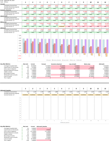Select Wholesale Funds to Assets in the lower metrics
The height and width of the screenshot is (141, 109).
11,137
